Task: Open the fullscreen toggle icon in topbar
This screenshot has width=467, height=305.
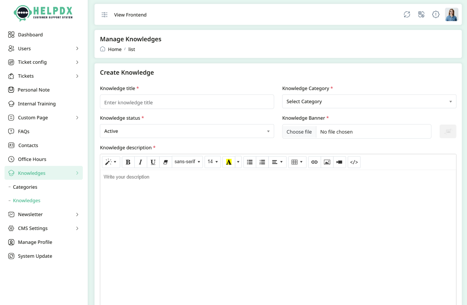Action: [x=407, y=14]
